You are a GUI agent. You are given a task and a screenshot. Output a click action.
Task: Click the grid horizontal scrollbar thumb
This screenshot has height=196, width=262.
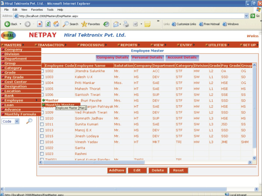point(94,162)
